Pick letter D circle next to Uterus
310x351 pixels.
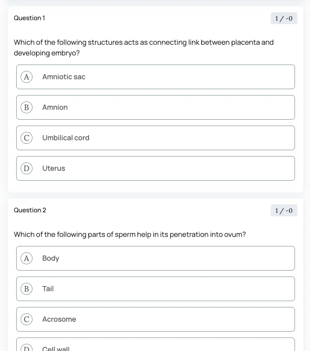(x=27, y=168)
